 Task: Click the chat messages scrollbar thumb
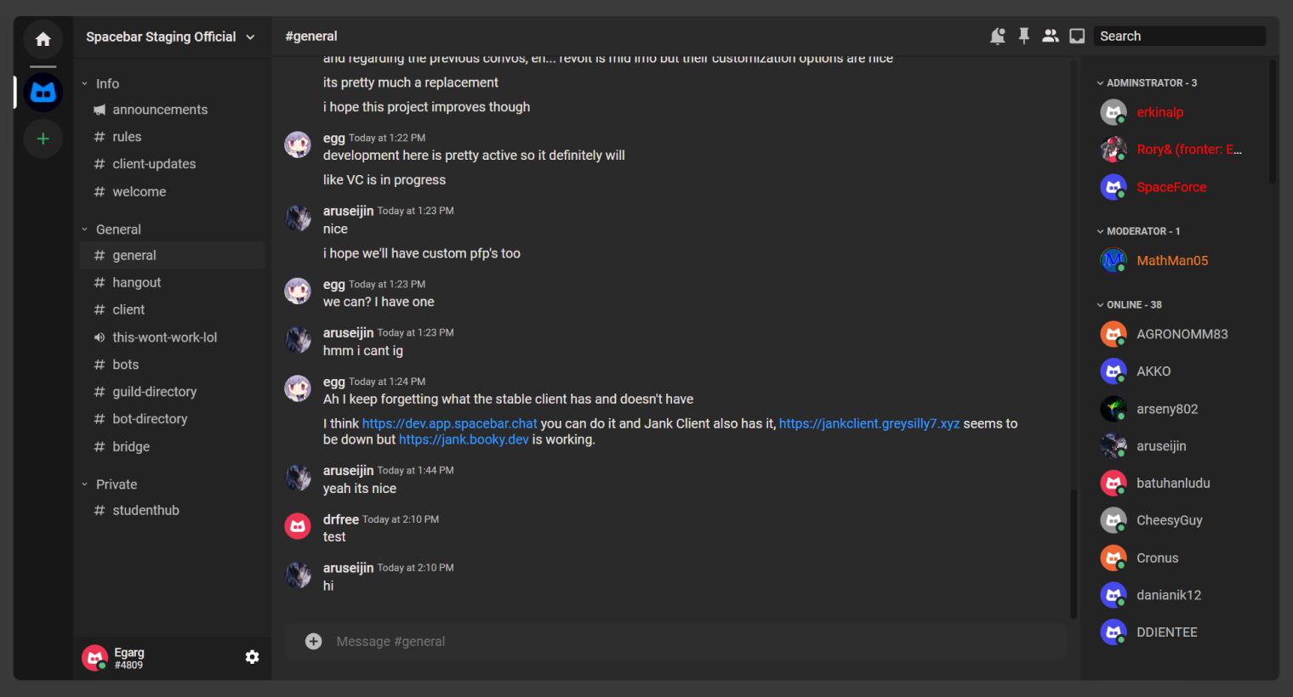[x=1074, y=553]
